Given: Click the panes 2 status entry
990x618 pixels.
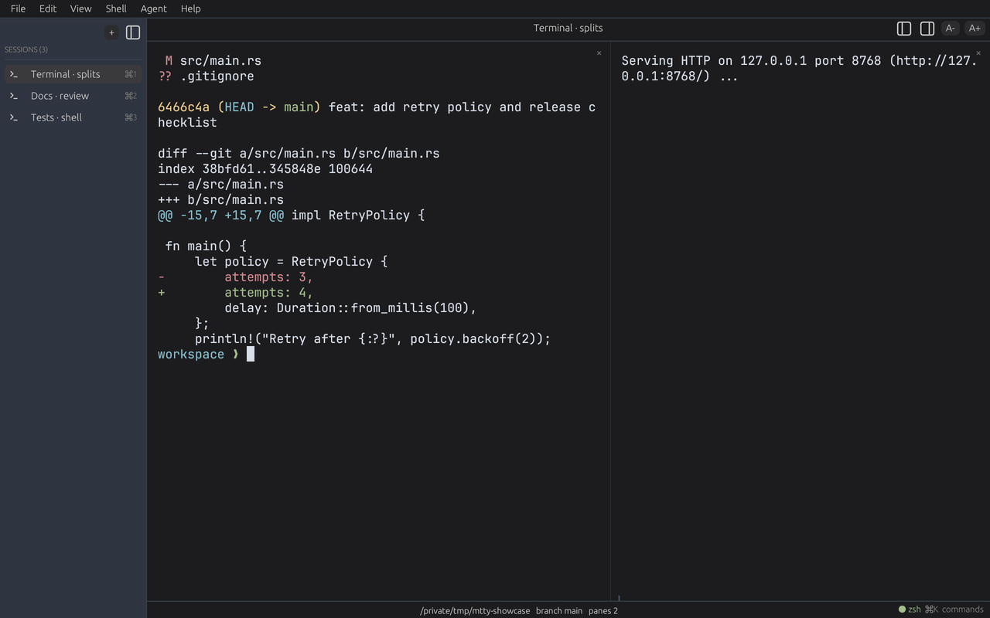Looking at the screenshot, I should 603,610.
